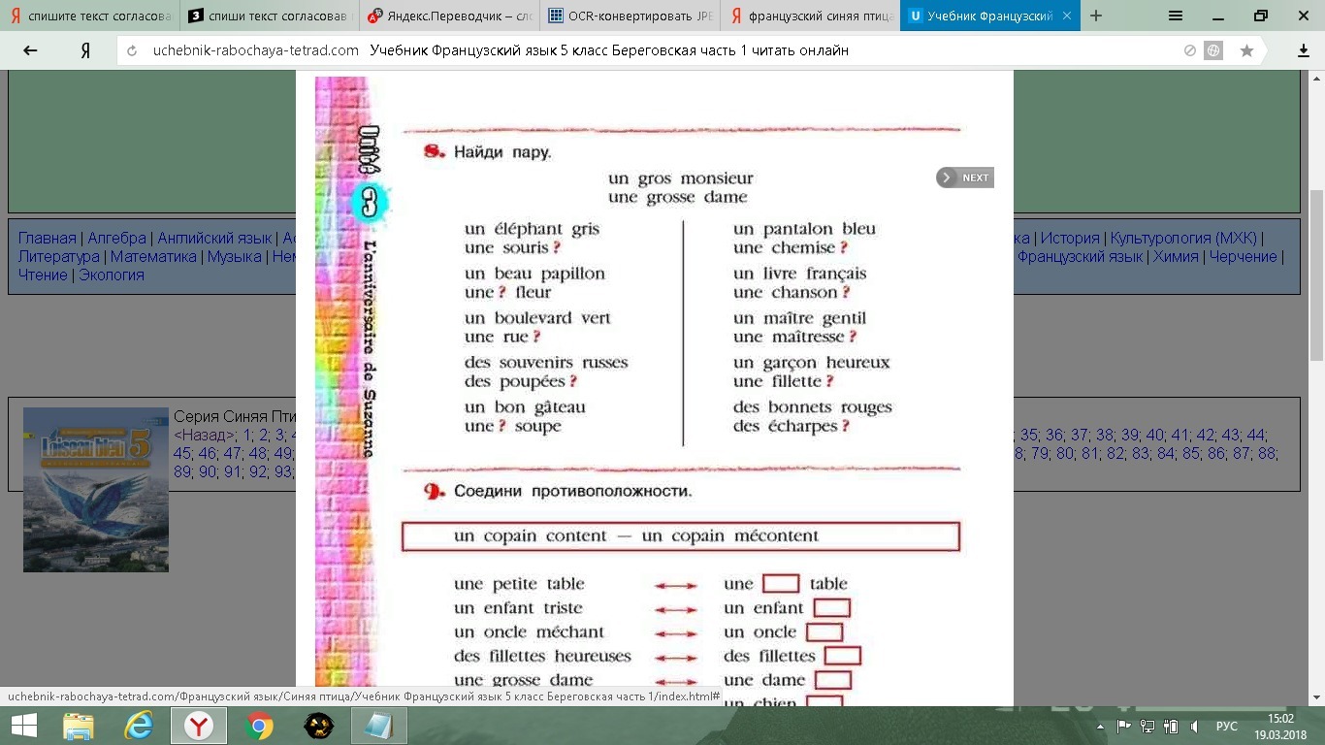Open the 15:02 clock and date

(x=1280, y=726)
